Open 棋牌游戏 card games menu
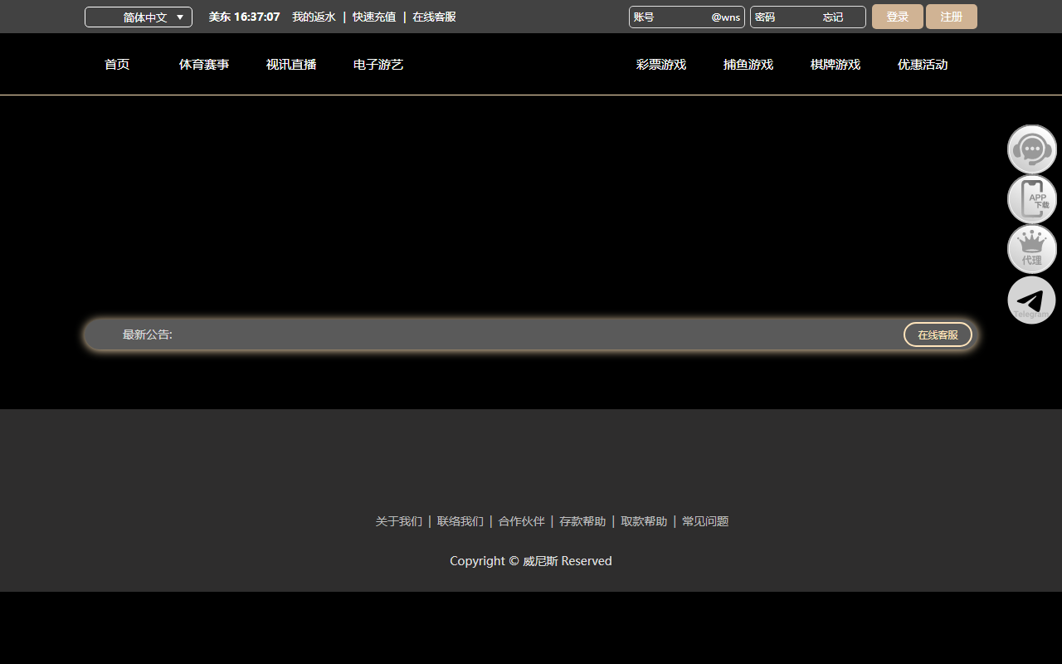The height and width of the screenshot is (664, 1062). tap(835, 65)
